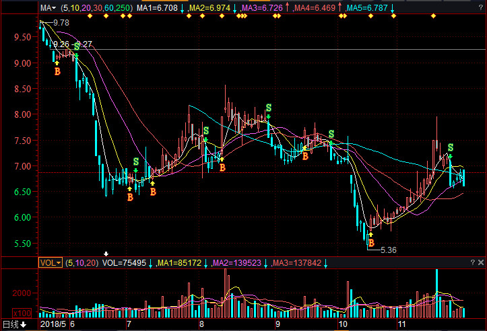The image size is (487, 331).
Task: Open VOL parameters (5,10,20)
Action: coord(82,262)
